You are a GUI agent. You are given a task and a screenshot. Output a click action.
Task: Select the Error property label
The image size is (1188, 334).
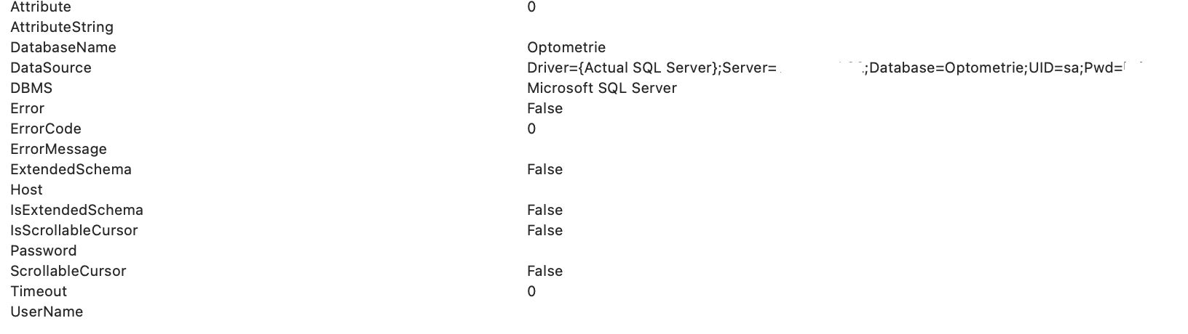[28, 109]
